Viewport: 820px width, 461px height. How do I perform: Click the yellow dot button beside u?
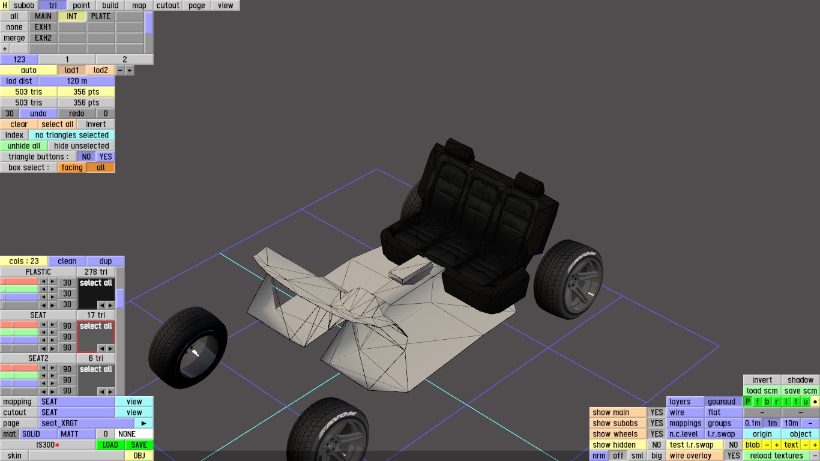point(815,402)
